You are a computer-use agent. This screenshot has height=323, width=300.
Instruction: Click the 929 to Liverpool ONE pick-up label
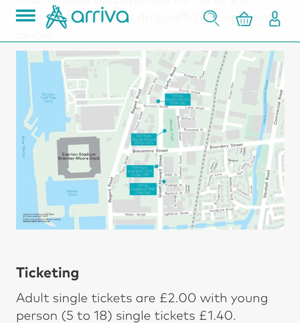(143, 189)
